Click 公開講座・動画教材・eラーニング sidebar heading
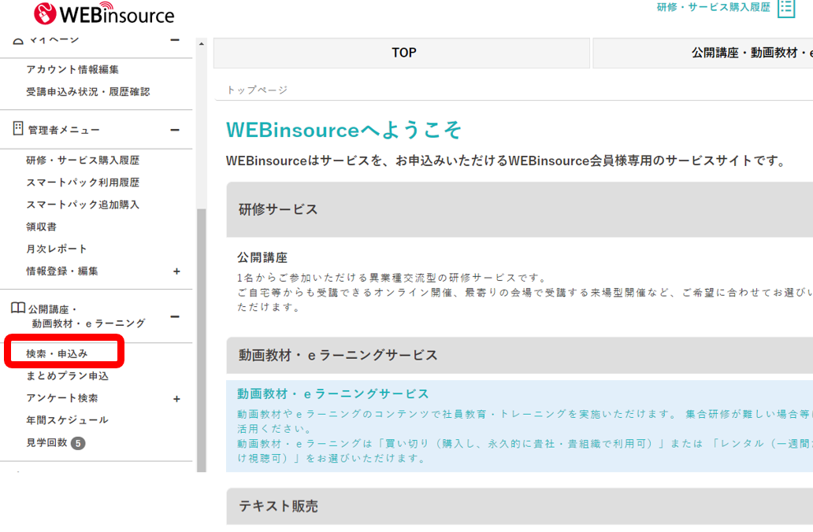The height and width of the screenshot is (532, 813). click(x=87, y=316)
